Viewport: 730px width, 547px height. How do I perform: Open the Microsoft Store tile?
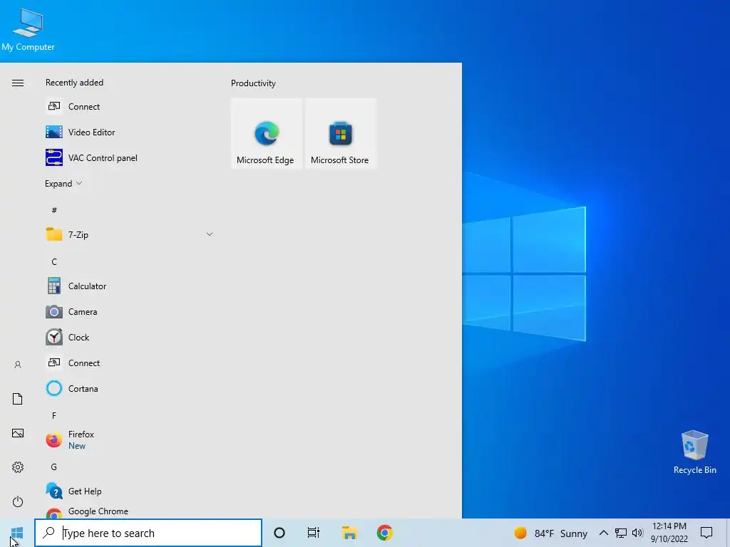click(x=340, y=133)
